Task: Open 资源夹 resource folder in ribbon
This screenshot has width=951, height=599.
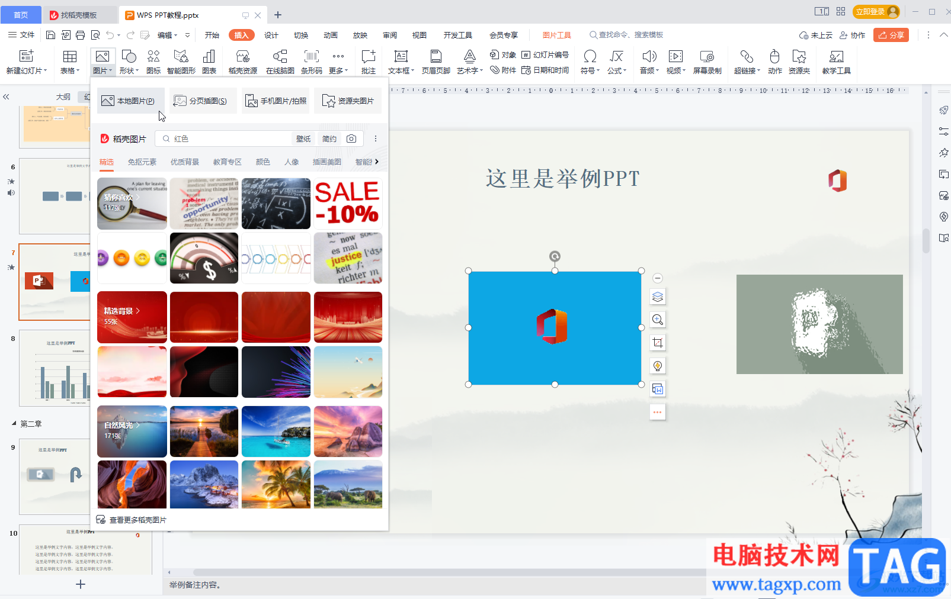Action: click(x=799, y=62)
